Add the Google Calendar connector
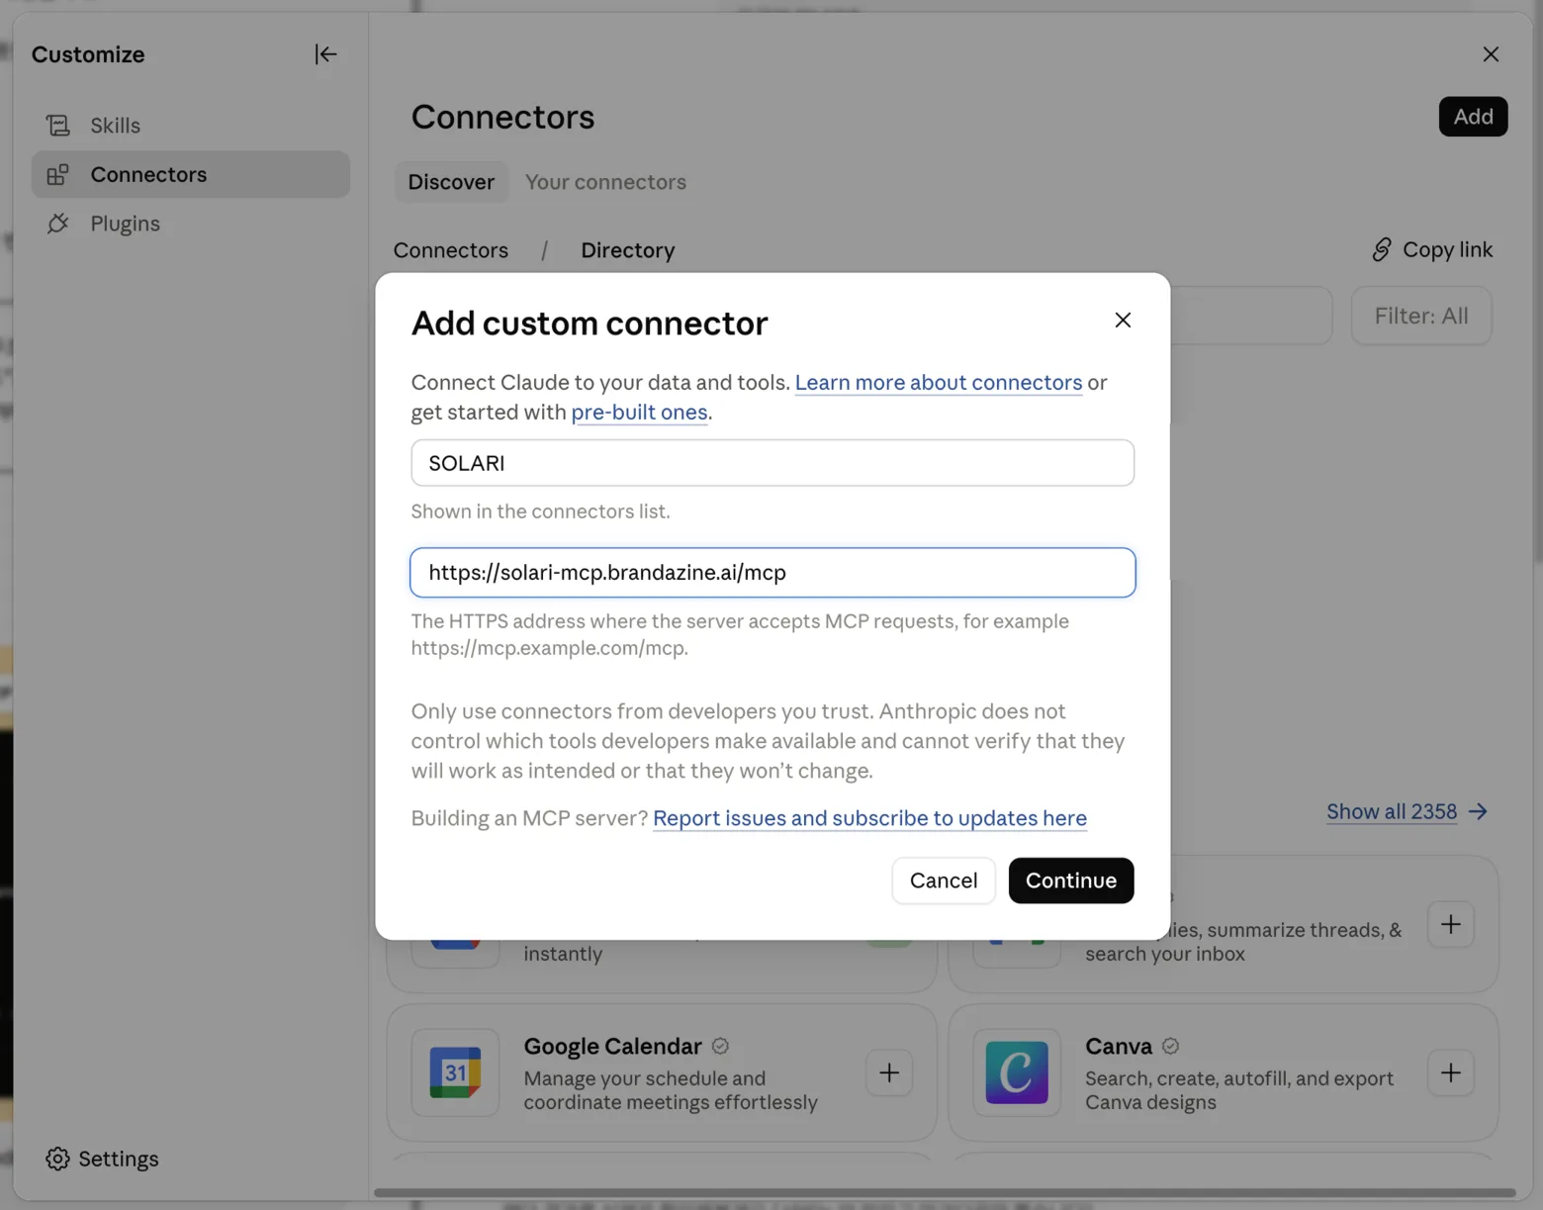This screenshot has width=1543, height=1210. (889, 1072)
